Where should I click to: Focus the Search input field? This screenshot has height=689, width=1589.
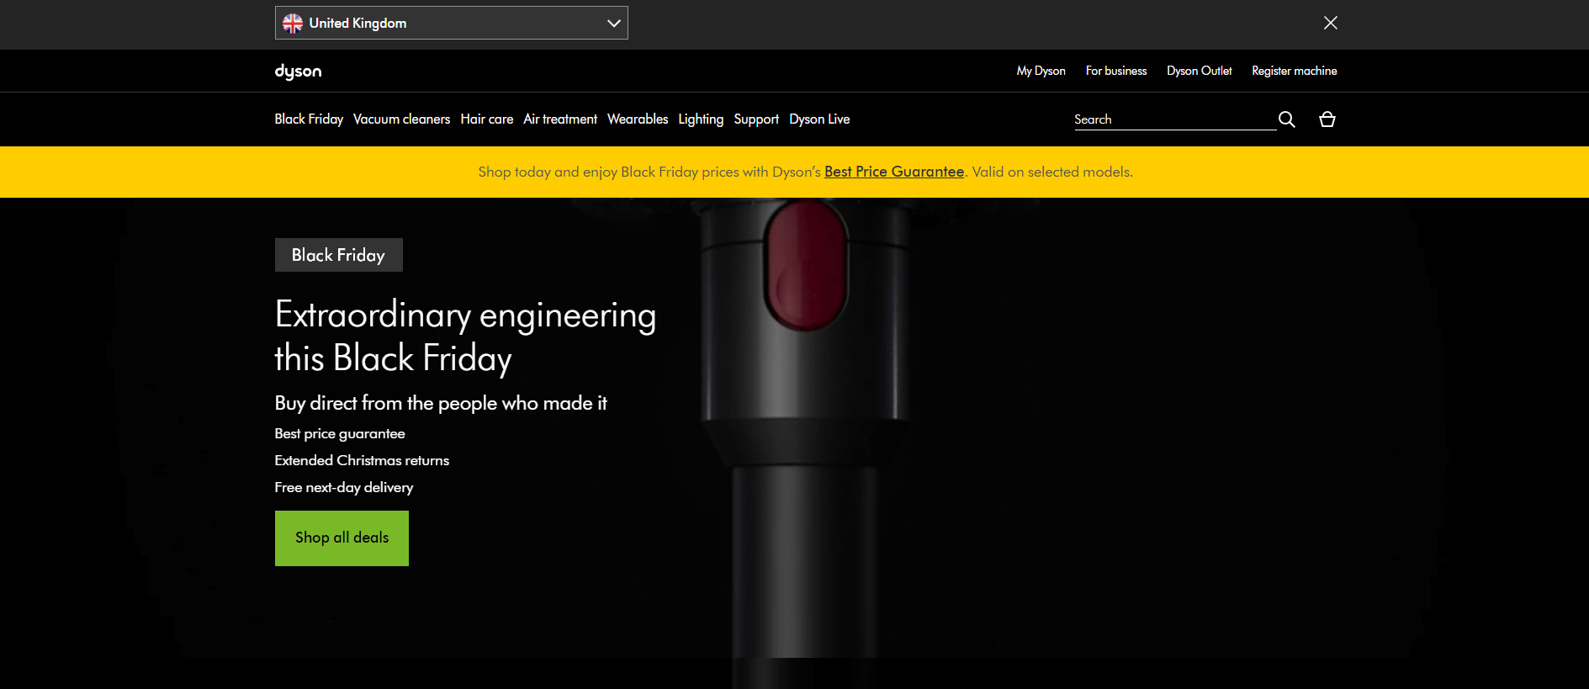click(x=1174, y=119)
